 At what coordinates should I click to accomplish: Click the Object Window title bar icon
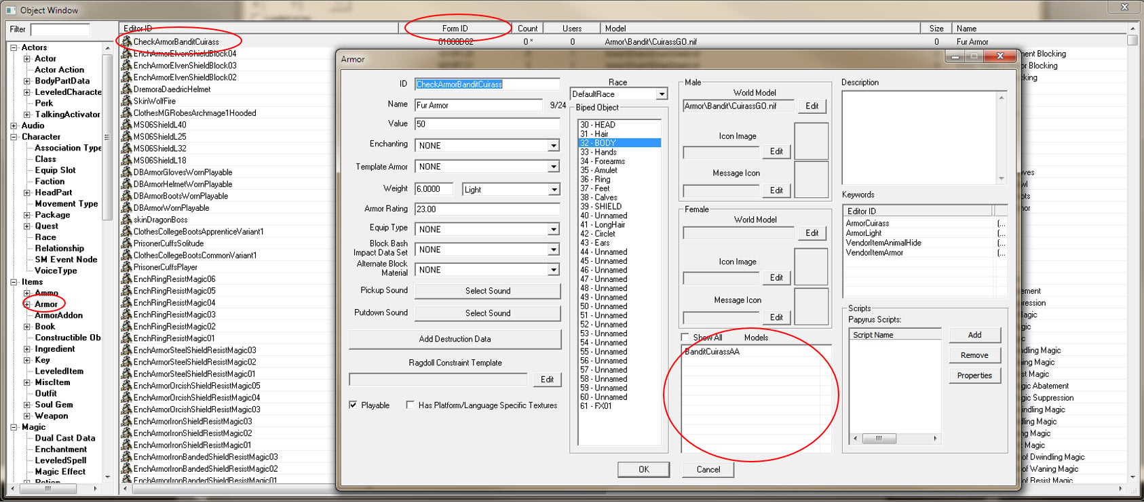[x=10, y=10]
